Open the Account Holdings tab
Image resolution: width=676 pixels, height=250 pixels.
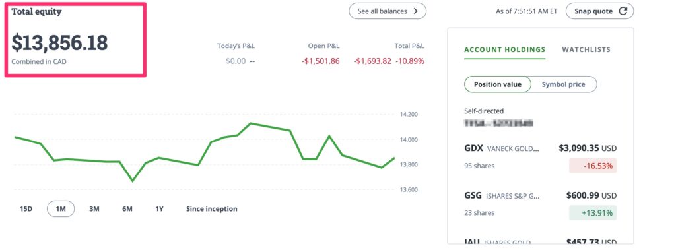505,50
